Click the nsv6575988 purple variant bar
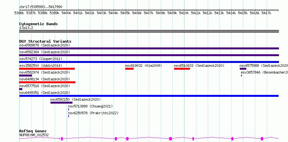The width and height of the screenshot is (288, 142). pos(243,69)
